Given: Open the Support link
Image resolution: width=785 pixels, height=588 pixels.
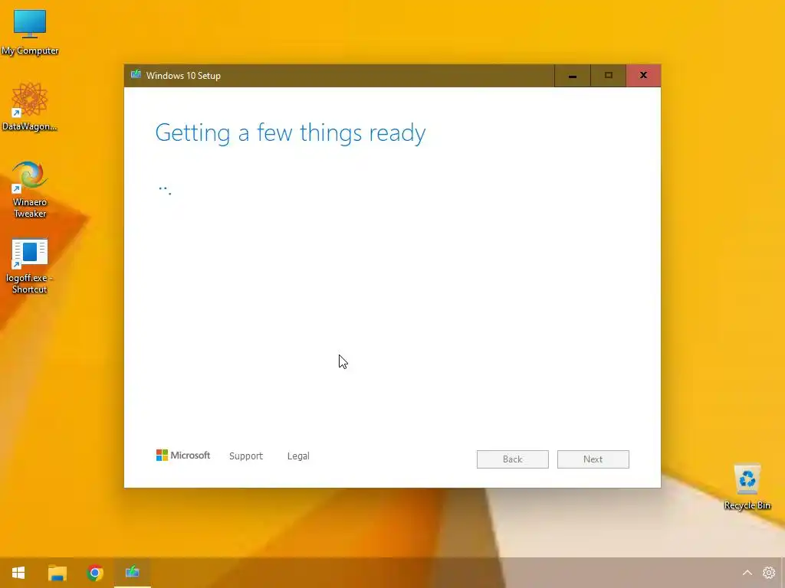Looking at the screenshot, I should (246, 456).
